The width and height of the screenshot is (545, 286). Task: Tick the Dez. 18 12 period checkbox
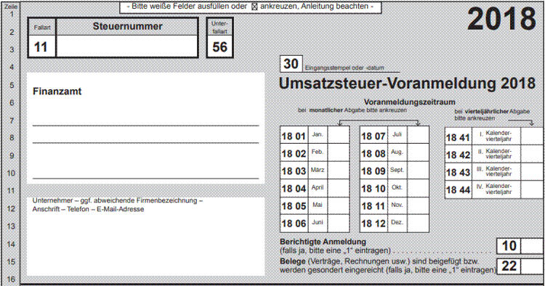(418, 223)
